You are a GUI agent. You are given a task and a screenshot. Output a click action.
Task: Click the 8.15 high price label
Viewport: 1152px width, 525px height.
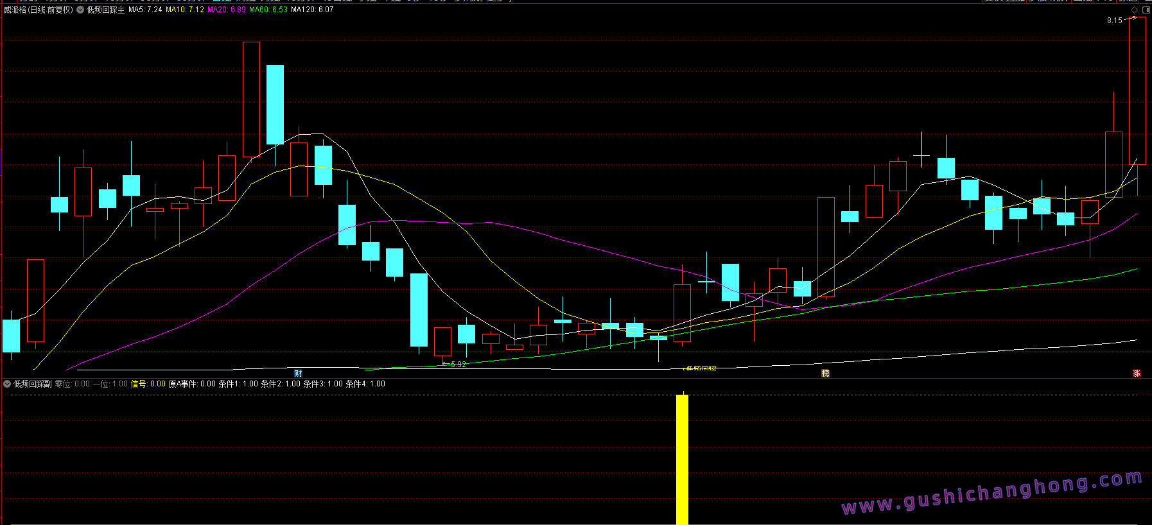coord(1115,21)
